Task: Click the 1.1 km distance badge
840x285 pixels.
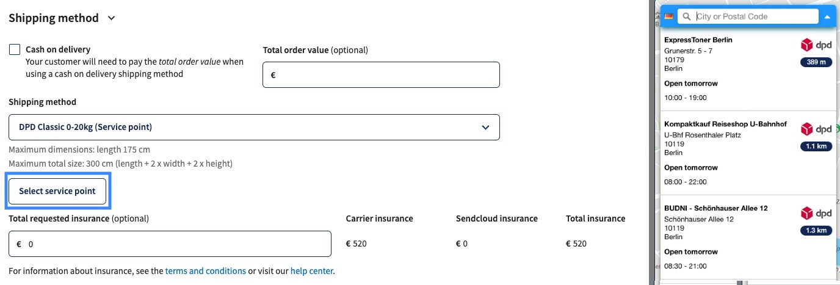Action: pyautogui.click(x=816, y=146)
